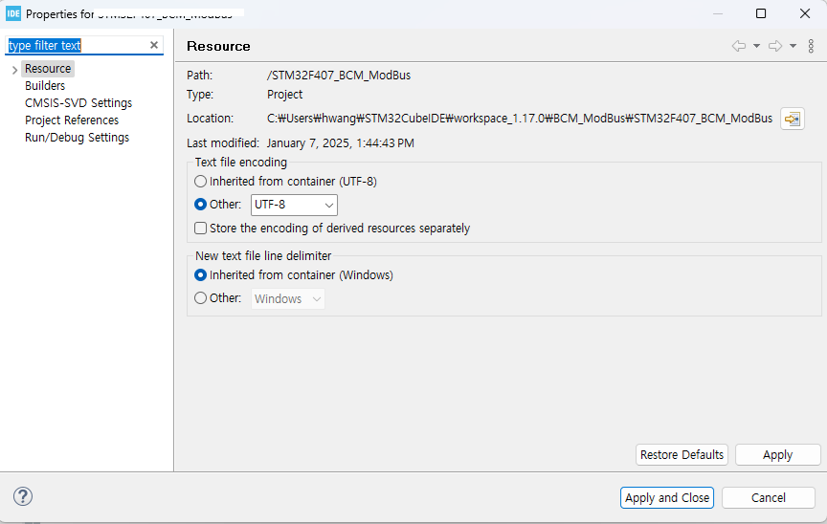827x524 pixels.
Task: Open the back history dropdown arrow
Action: point(756,46)
